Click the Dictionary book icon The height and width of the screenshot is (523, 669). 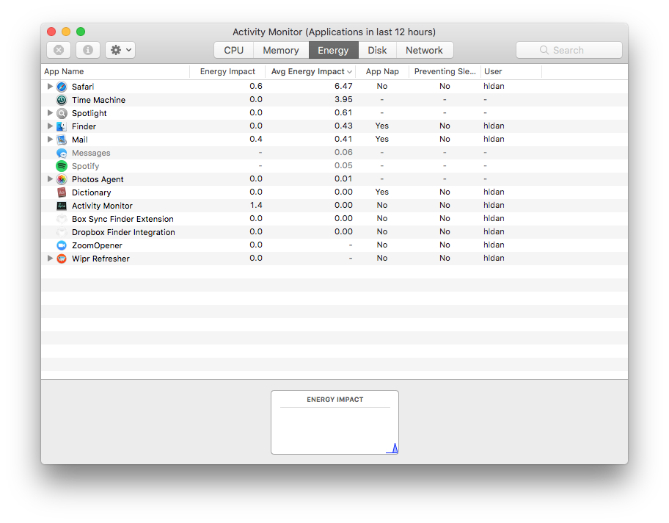click(62, 192)
